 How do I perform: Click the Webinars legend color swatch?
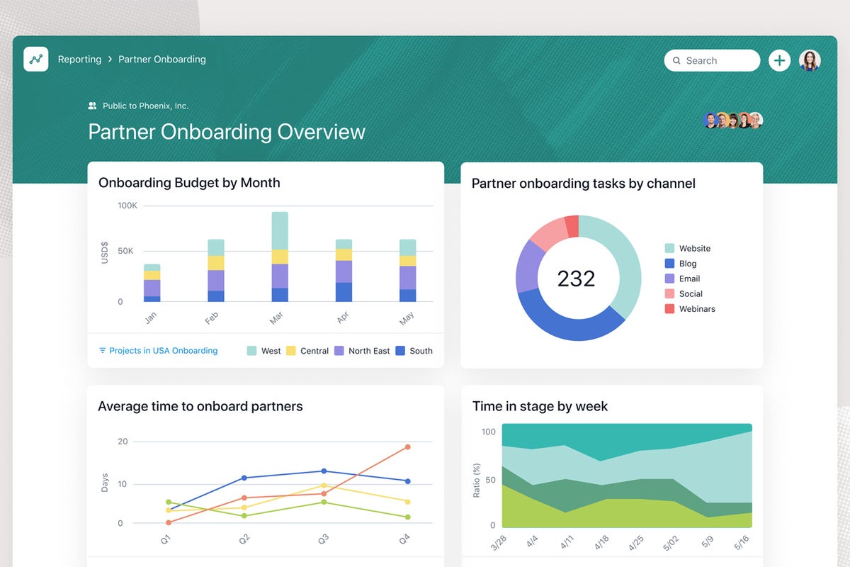pyautogui.click(x=669, y=309)
